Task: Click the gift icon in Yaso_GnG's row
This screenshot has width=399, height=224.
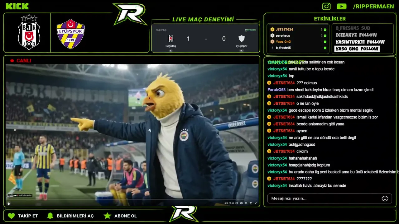Action: point(325,42)
